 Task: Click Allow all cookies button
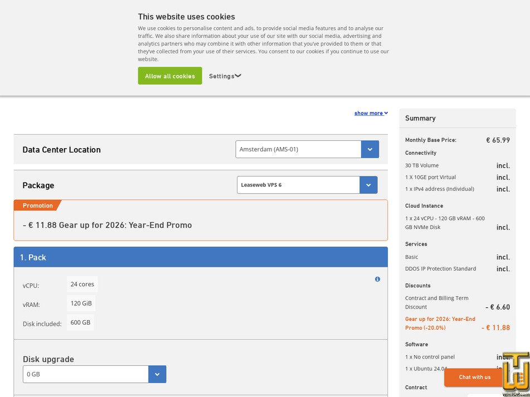click(169, 76)
